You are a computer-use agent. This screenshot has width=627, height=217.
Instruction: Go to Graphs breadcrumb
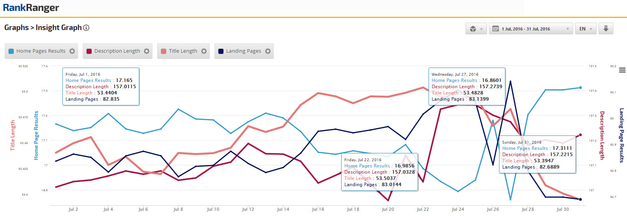tap(16, 28)
